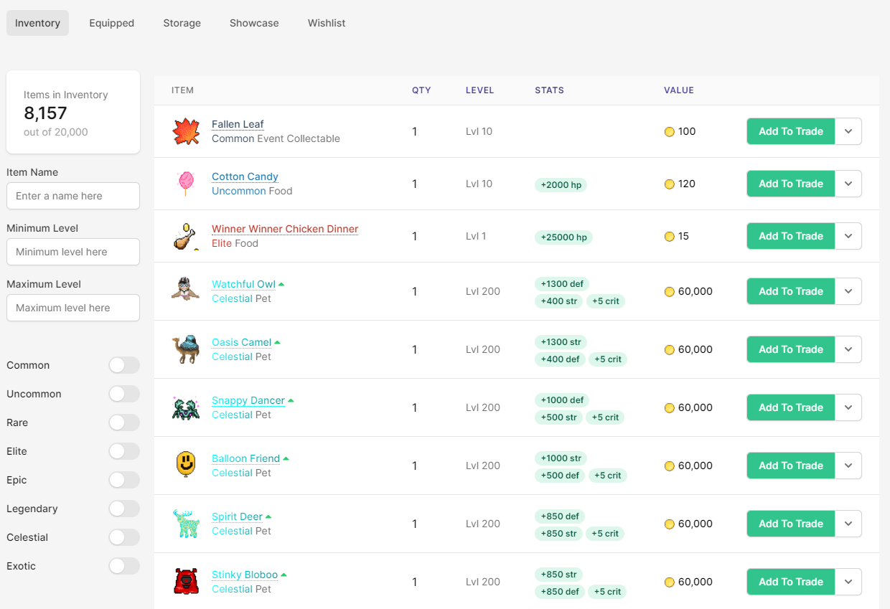890x609 pixels.
Task: Click the Cotton Candy item icon
Action: (186, 184)
